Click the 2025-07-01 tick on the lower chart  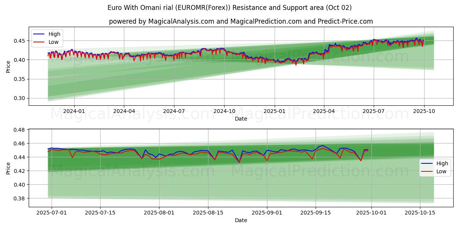point(52,213)
